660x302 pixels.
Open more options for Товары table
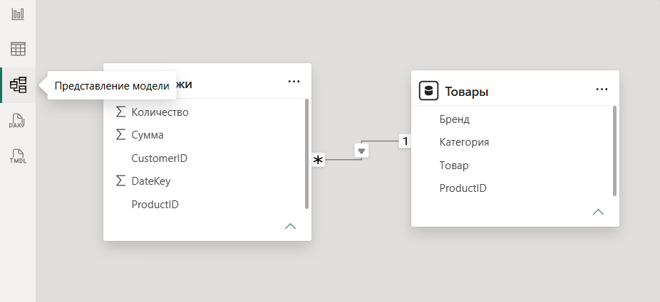[x=602, y=89]
